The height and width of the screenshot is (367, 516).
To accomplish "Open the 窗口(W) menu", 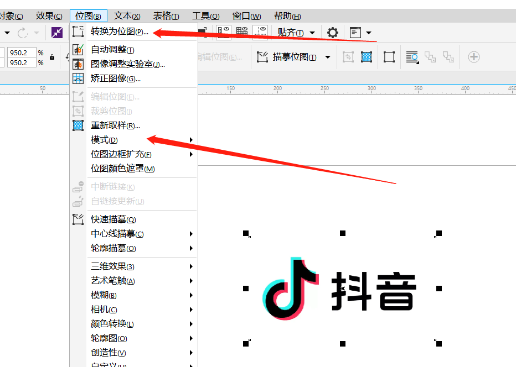I will [x=246, y=16].
